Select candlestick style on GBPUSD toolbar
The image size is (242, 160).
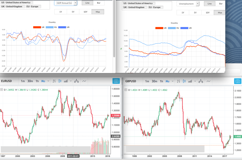(184, 81)
